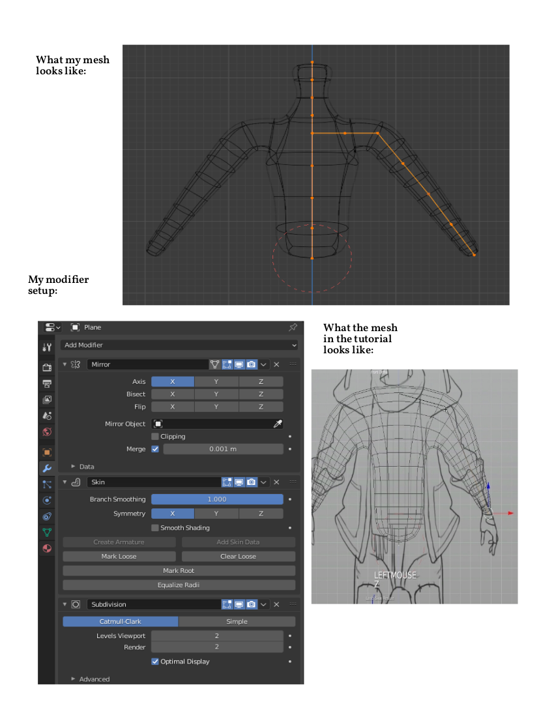Open the World properties globe icon
Image resolution: width=554 pixels, height=717 pixels.
coord(47,432)
